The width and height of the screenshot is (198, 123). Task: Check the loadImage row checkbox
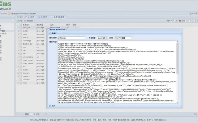[21, 41]
